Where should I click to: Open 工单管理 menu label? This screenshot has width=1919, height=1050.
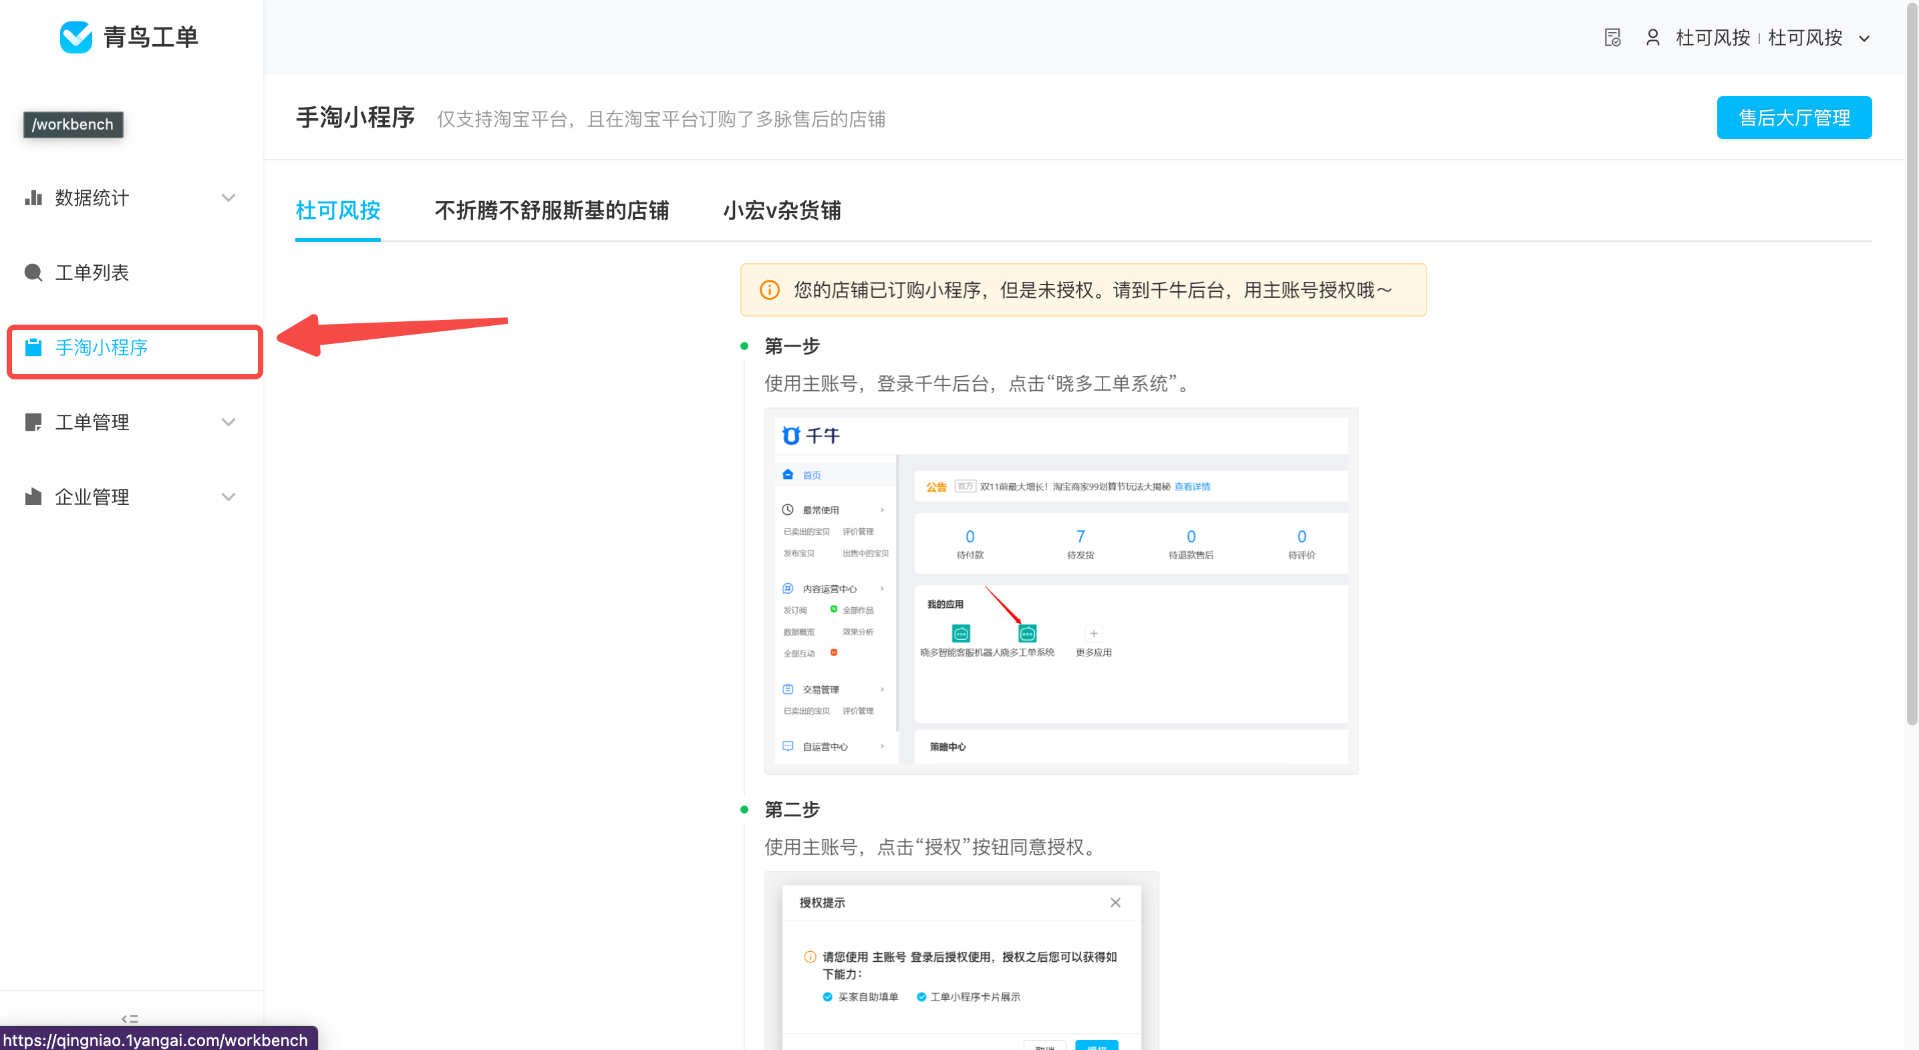[x=92, y=422]
